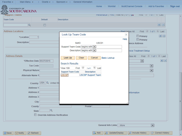Focus Support Team Code search field

(x=109, y=47)
